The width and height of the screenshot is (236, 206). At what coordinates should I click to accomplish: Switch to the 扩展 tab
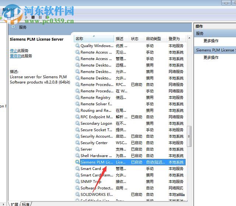(14, 204)
